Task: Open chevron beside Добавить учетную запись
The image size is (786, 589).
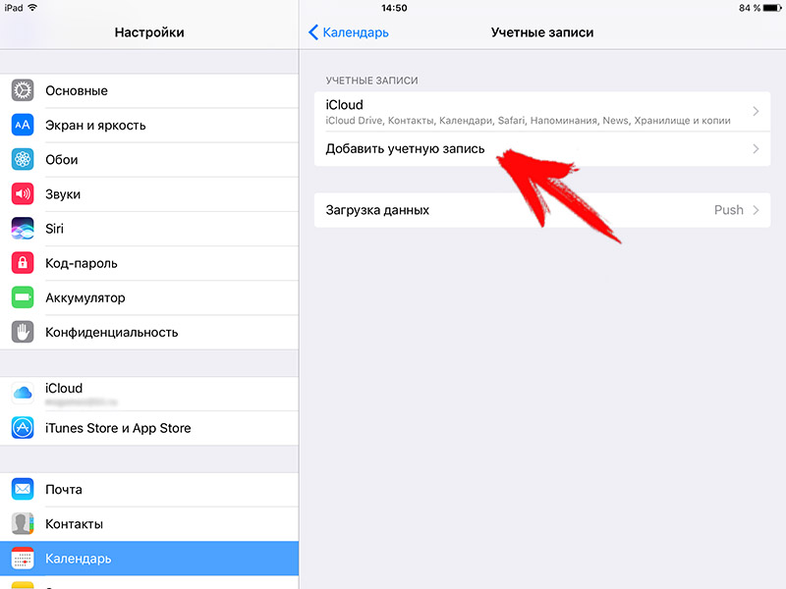Action: 756,149
